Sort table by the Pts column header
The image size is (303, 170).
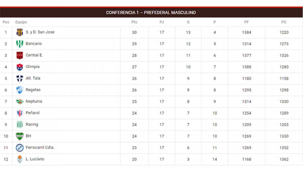click(x=134, y=22)
